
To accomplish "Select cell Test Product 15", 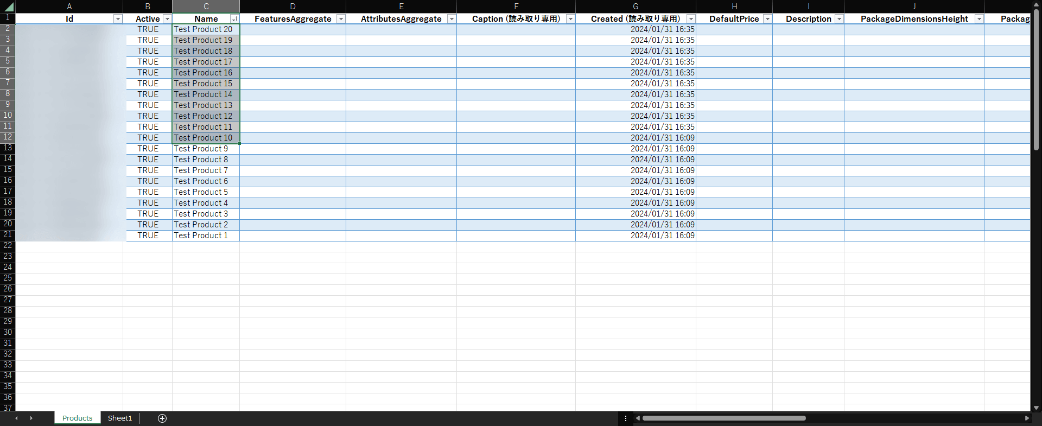I will pos(206,84).
